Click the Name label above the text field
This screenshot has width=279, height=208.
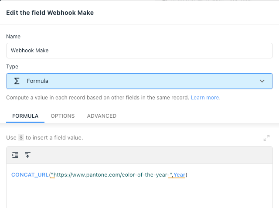click(14, 37)
